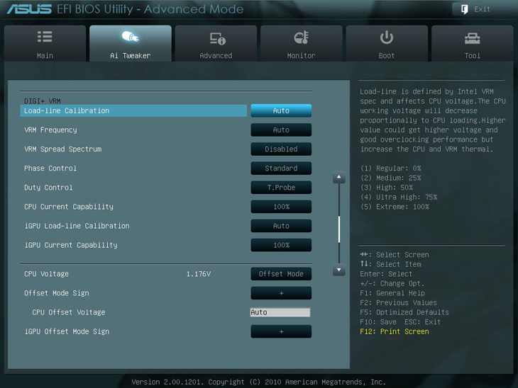Click the scroll down arrow

pyautogui.click(x=339, y=270)
